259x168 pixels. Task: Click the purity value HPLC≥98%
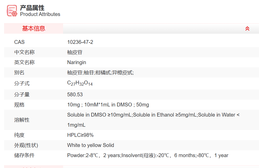80,135
